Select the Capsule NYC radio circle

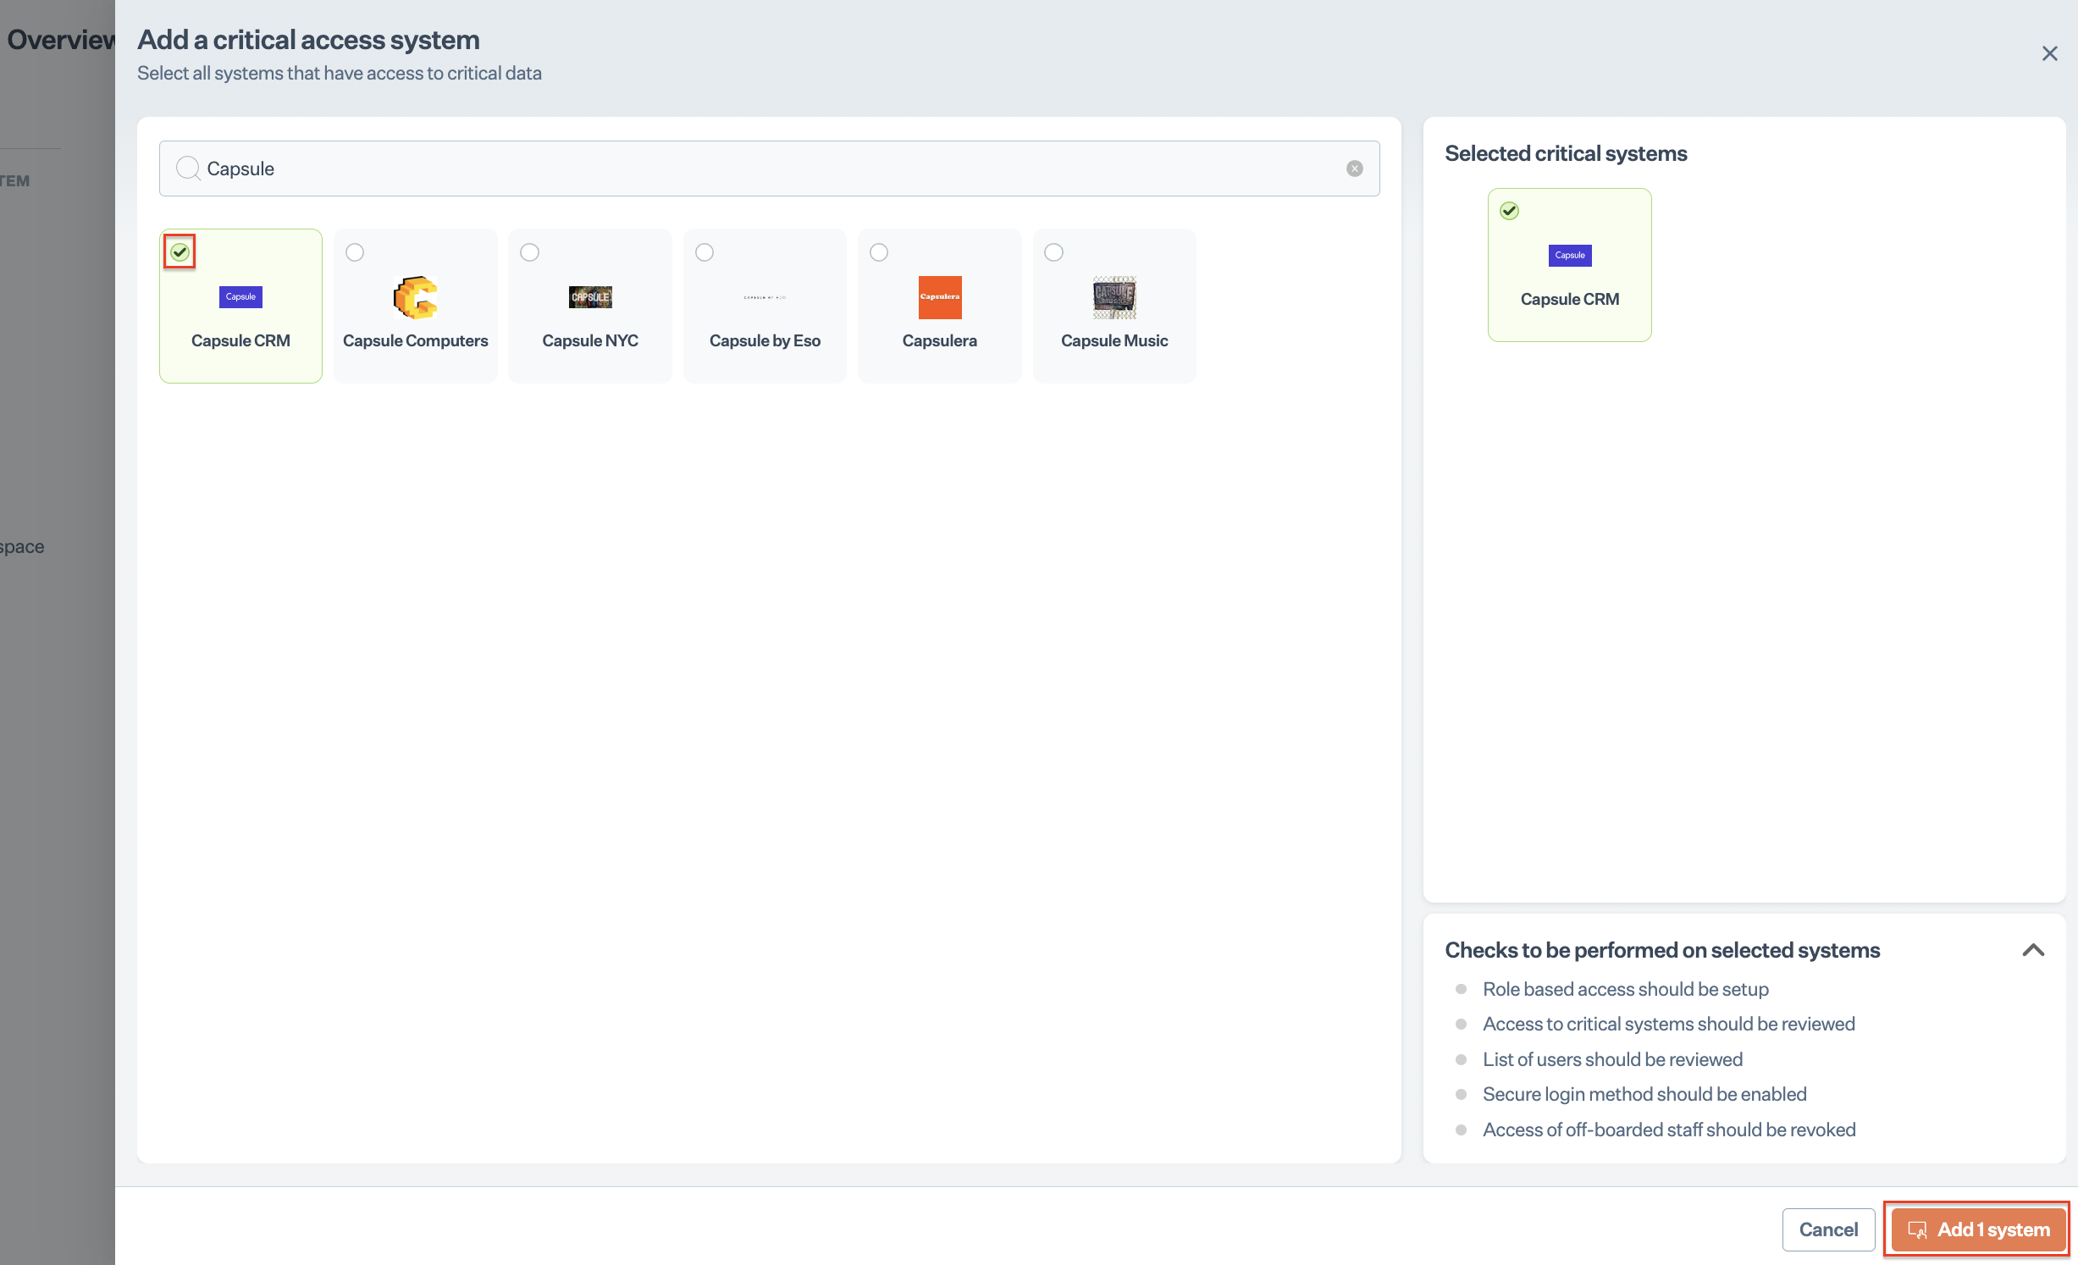coord(529,252)
